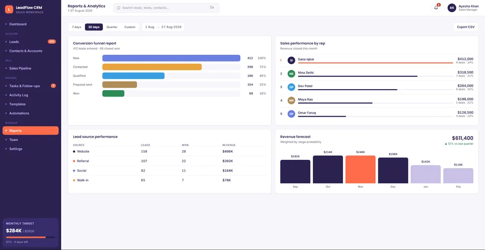Click the Export CSV button
Screen dimensions: 485x250
pyautogui.click(x=466, y=27)
